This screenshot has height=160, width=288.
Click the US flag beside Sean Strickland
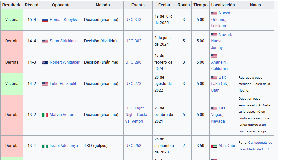tap(45, 41)
